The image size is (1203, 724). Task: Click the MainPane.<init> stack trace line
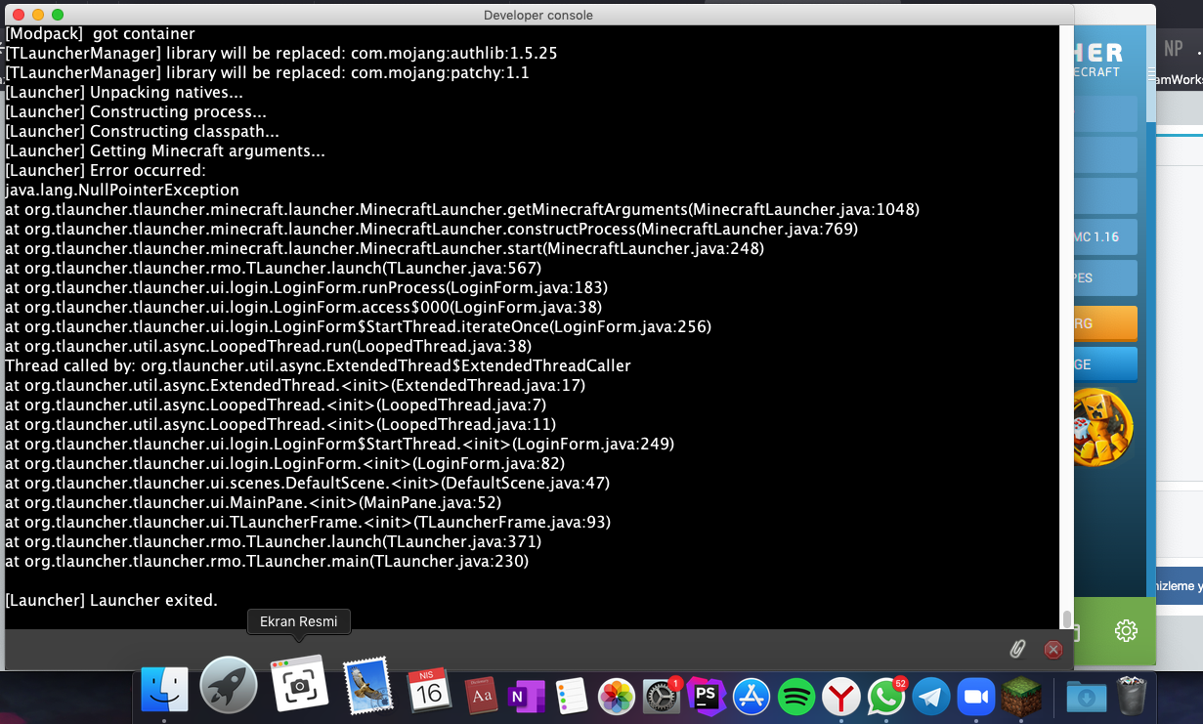253,502
